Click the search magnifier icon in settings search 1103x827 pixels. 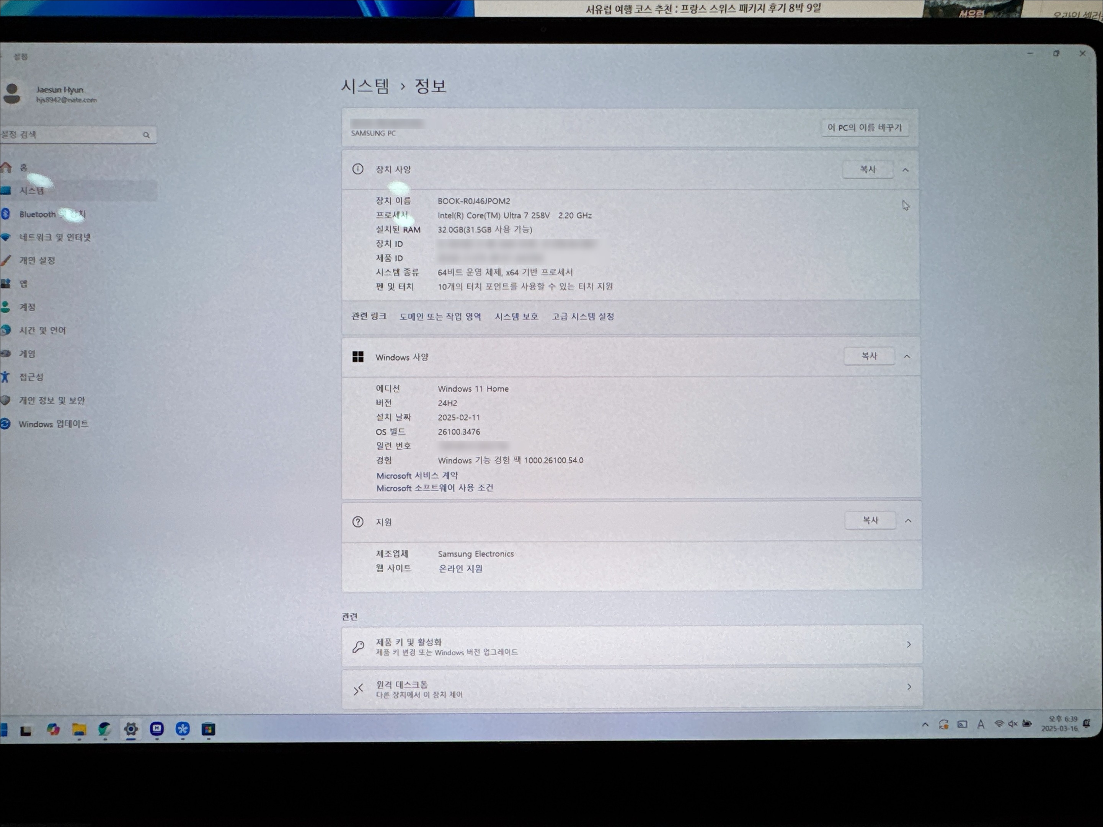click(x=146, y=135)
